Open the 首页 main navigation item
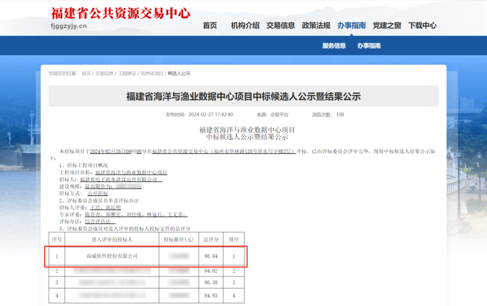This screenshot has height=306, width=487. click(x=210, y=26)
